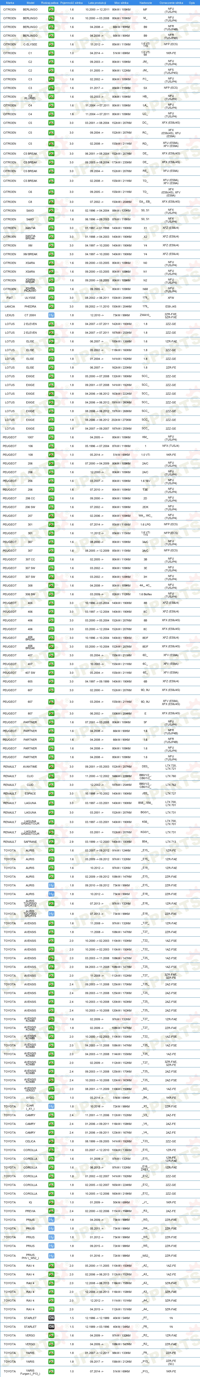Click the PREVIA model cell
Viewport: 200px width, 1377px height.
(30, 1211)
